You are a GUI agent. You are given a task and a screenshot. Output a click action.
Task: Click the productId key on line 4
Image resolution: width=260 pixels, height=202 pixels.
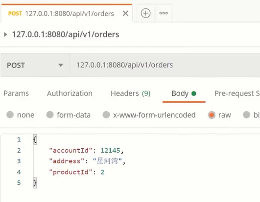click(x=71, y=172)
